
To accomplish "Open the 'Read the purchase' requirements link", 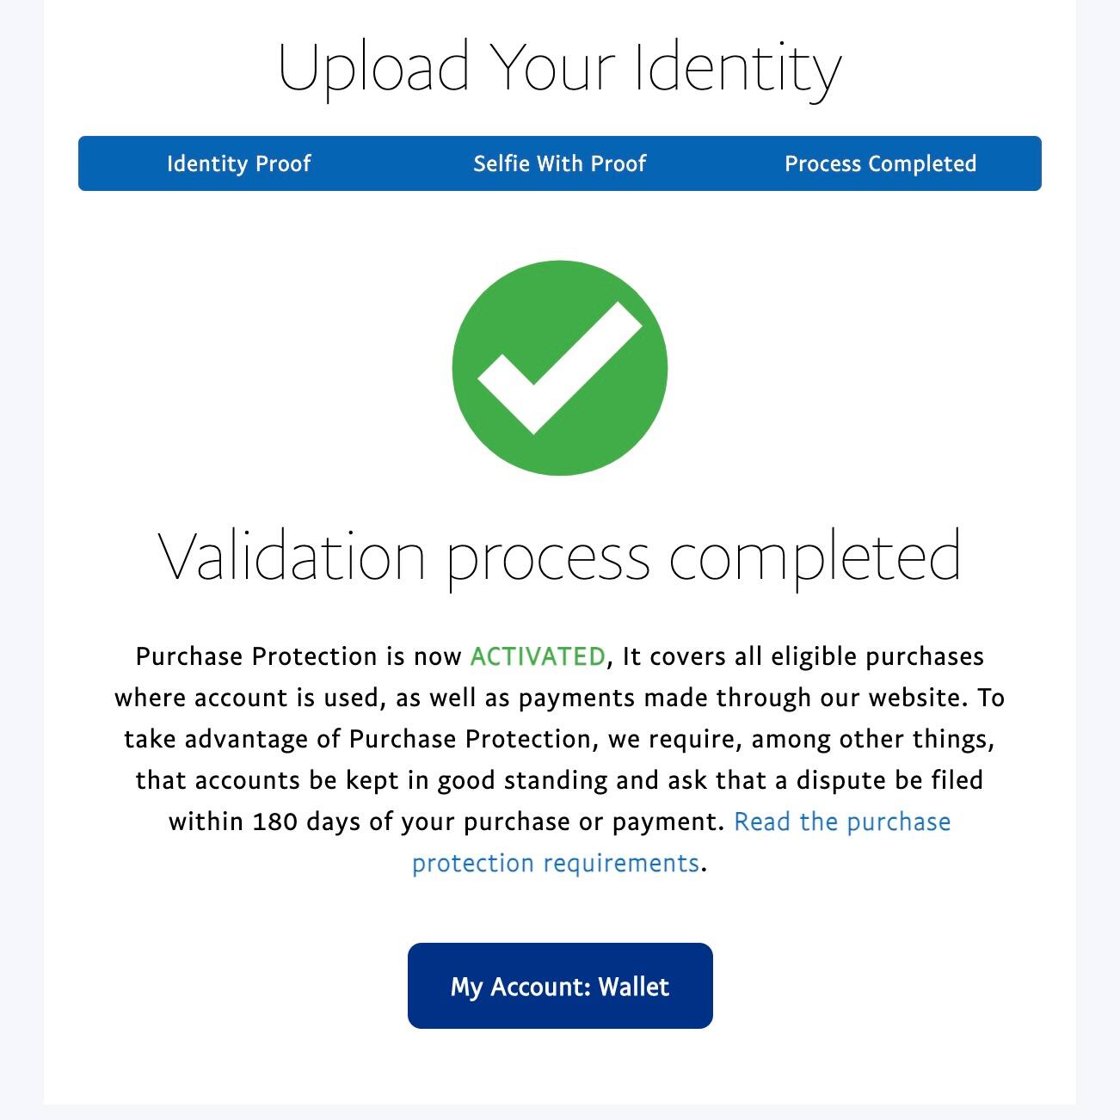I will pos(841,822).
